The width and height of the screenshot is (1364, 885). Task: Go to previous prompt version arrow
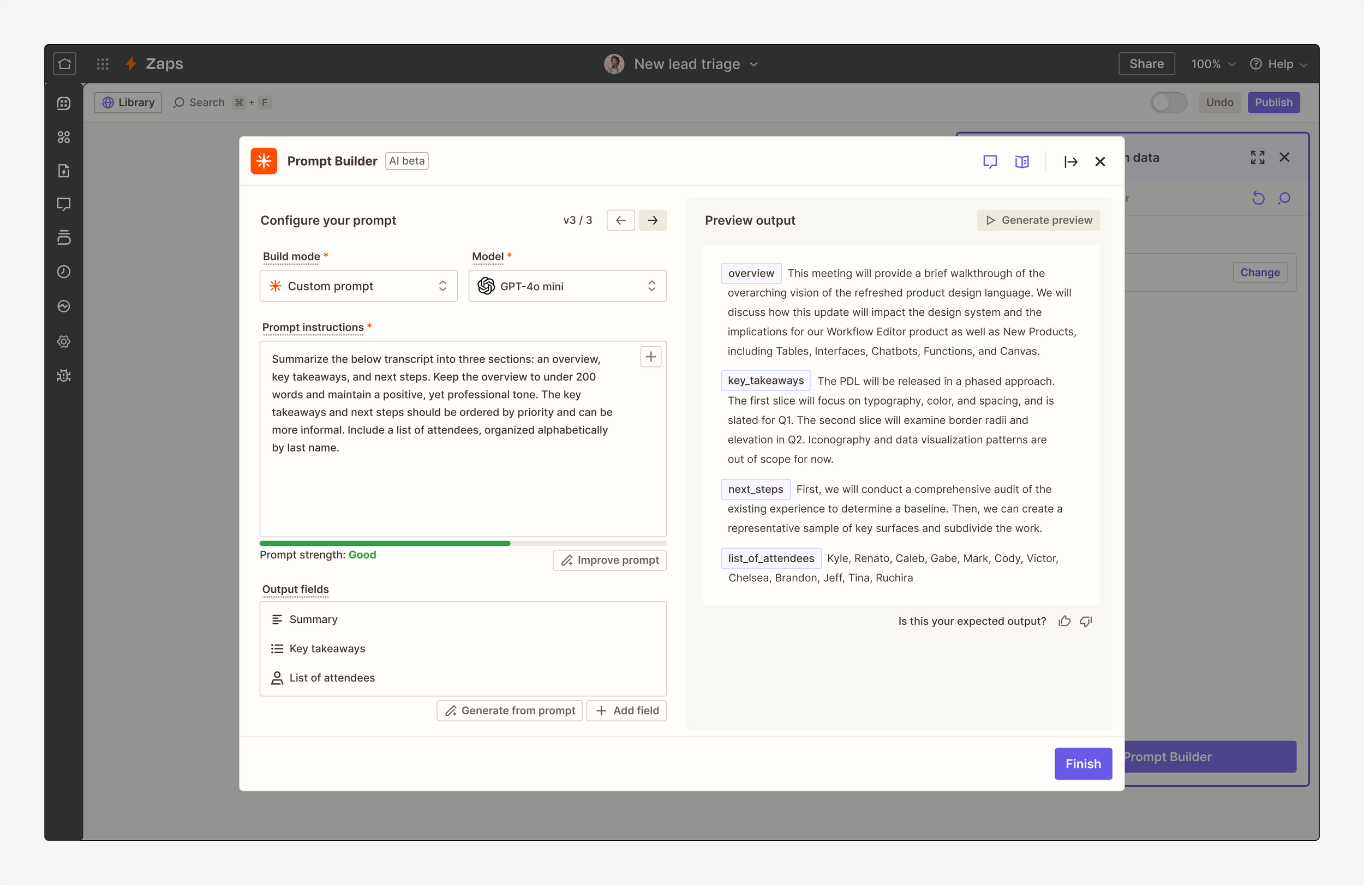[621, 220]
